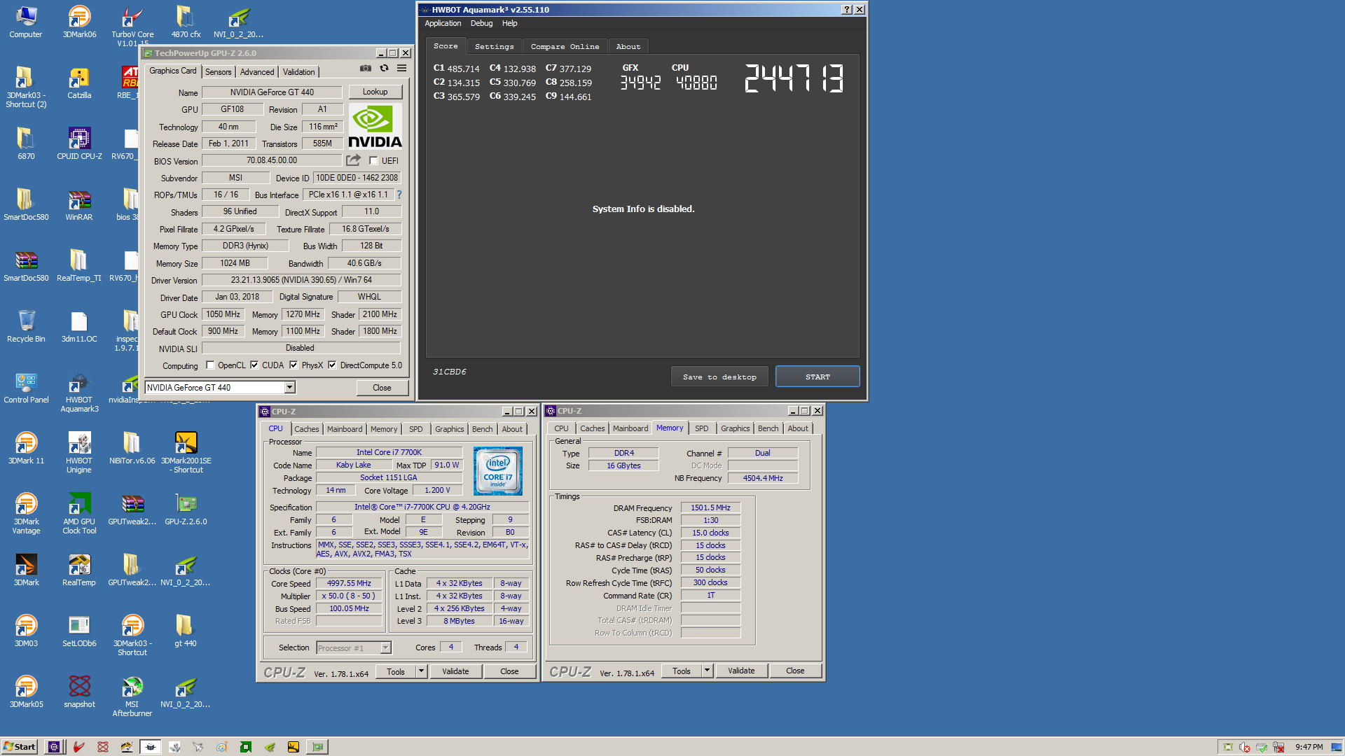This screenshot has width=1345, height=756.
Task: Expand the Tools dropdown arrow in CPU tab window
Action: (x=421, y=671)
